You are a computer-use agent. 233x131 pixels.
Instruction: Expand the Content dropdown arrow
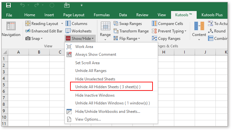(x=199, y=40)
